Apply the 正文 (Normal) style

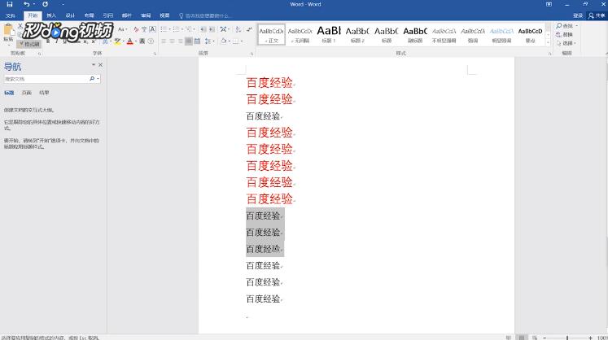click(x=271, y=34)
